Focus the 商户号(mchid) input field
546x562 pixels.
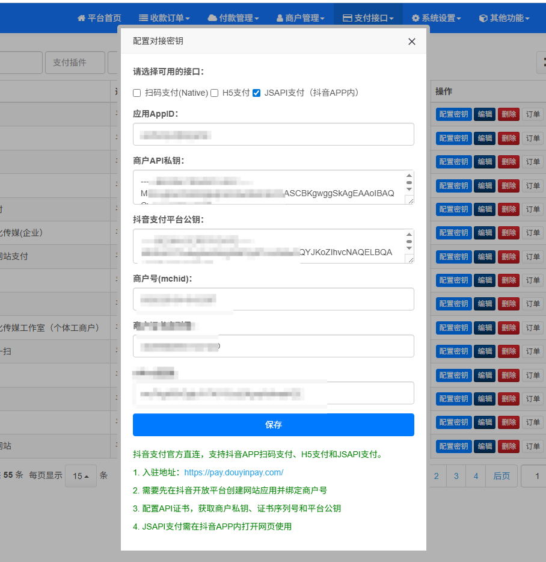click(274, 299)
